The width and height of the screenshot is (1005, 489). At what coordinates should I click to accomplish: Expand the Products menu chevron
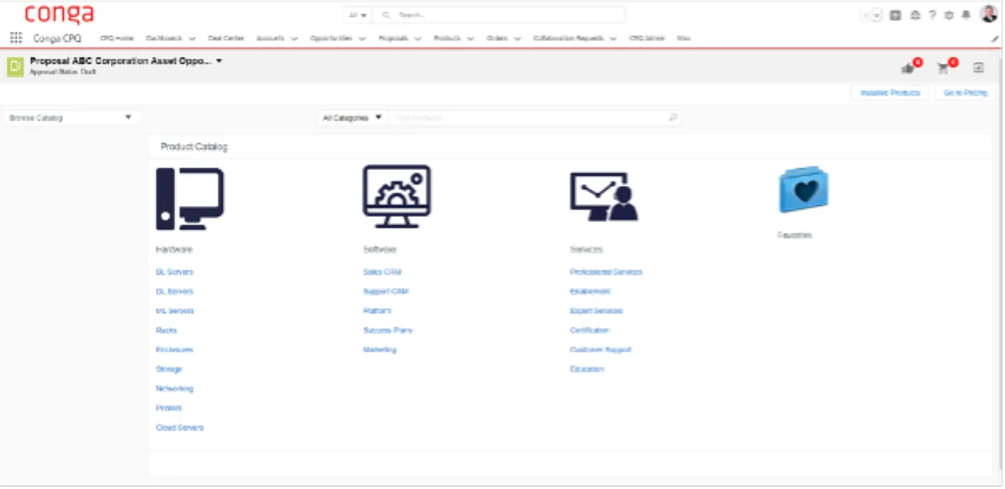click(470, 39)
